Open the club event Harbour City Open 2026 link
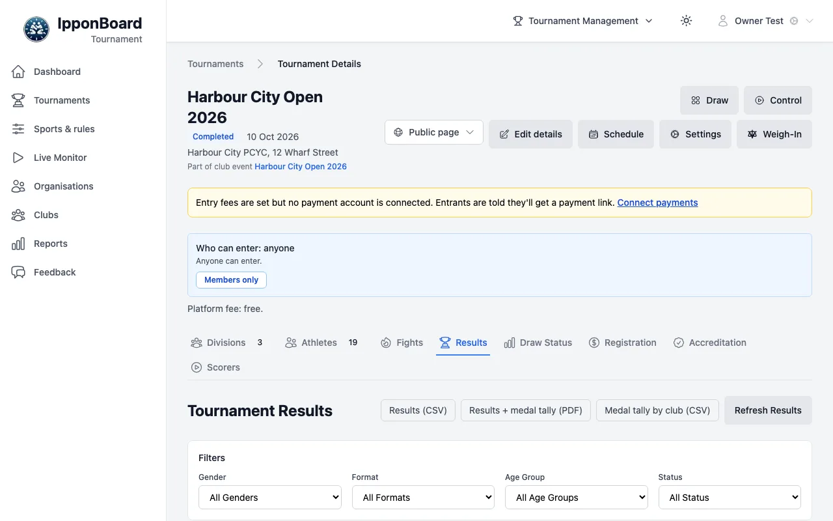 coord(301,167)
